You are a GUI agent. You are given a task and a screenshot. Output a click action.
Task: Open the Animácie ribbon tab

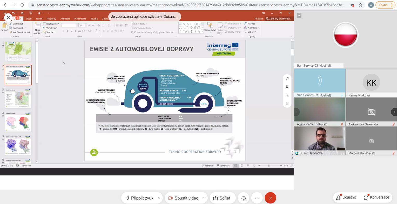pyautogui.click(x=65, y=19)
